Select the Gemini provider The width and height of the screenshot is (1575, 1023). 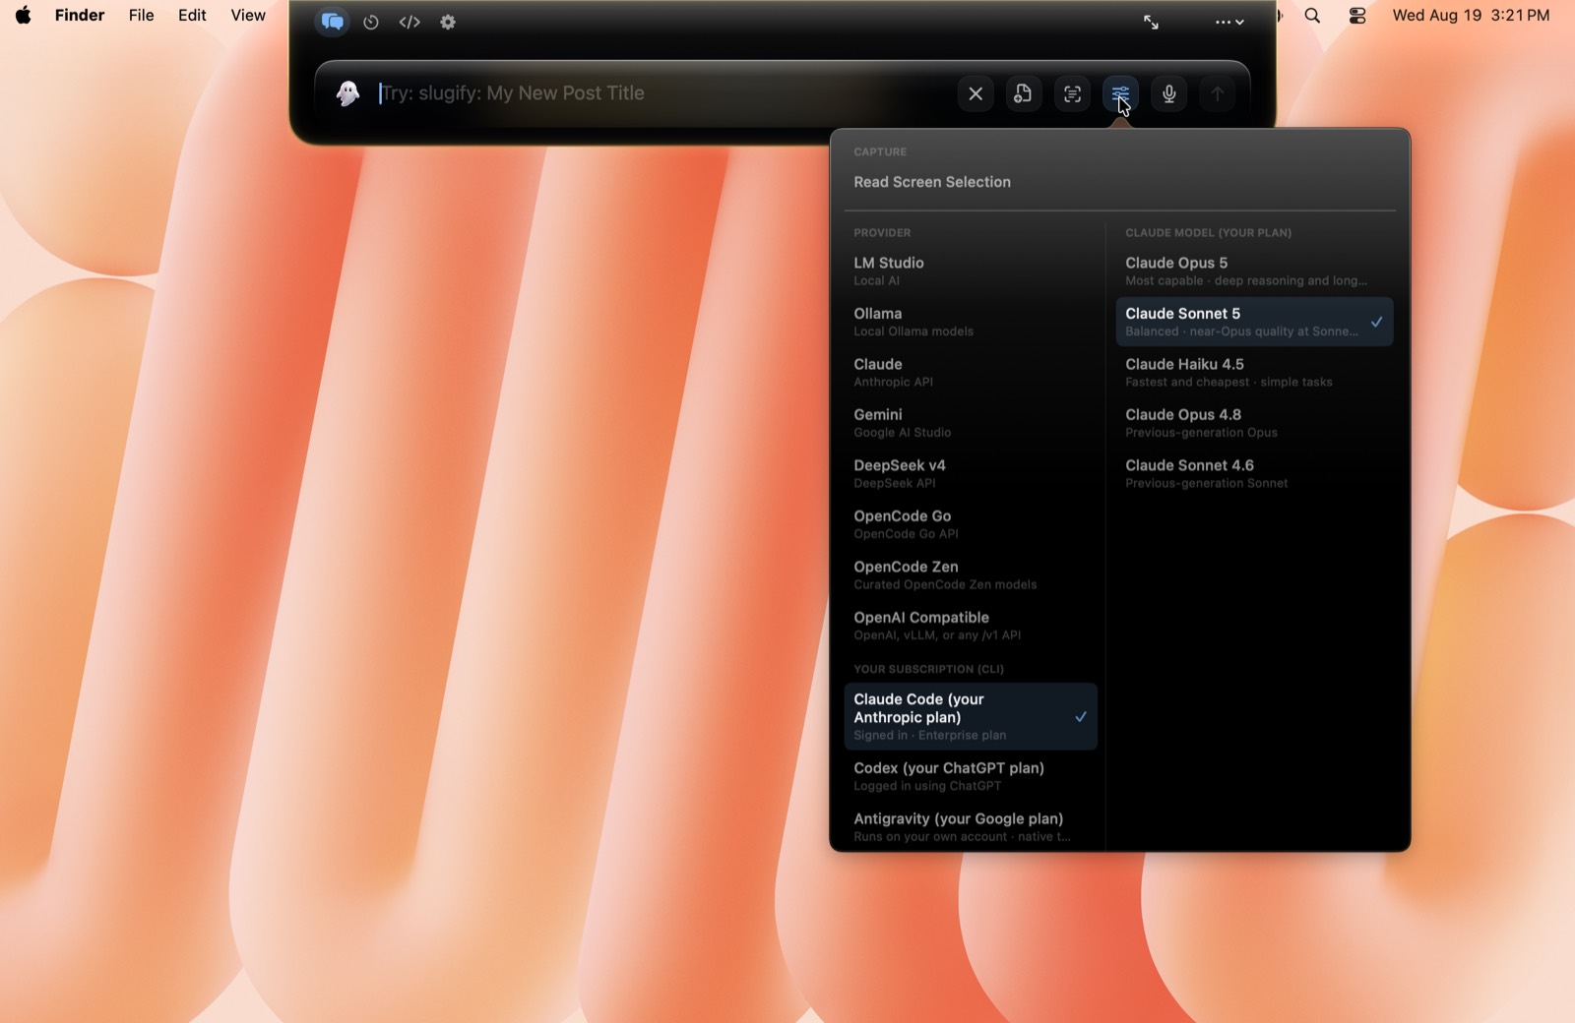[x=971, y=423]
